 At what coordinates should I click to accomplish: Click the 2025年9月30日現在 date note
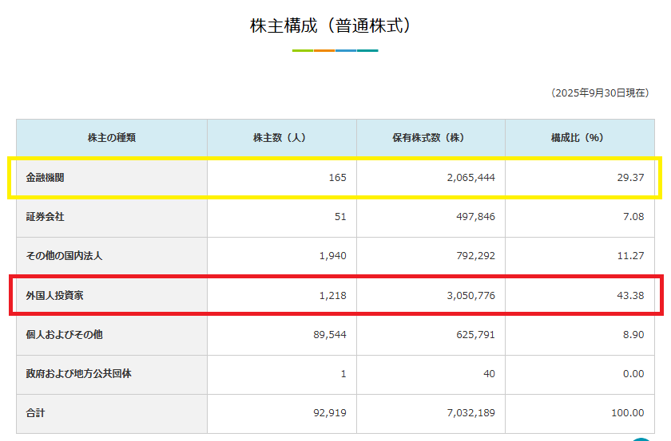[599, 93]
